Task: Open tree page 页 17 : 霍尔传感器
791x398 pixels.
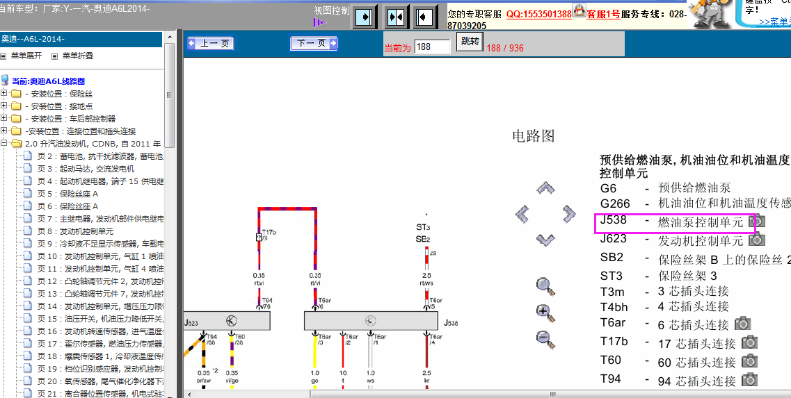Action: (x=100, y=344)
